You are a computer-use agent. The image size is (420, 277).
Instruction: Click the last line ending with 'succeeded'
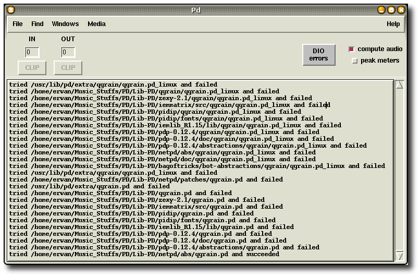(x=144, y=254)
